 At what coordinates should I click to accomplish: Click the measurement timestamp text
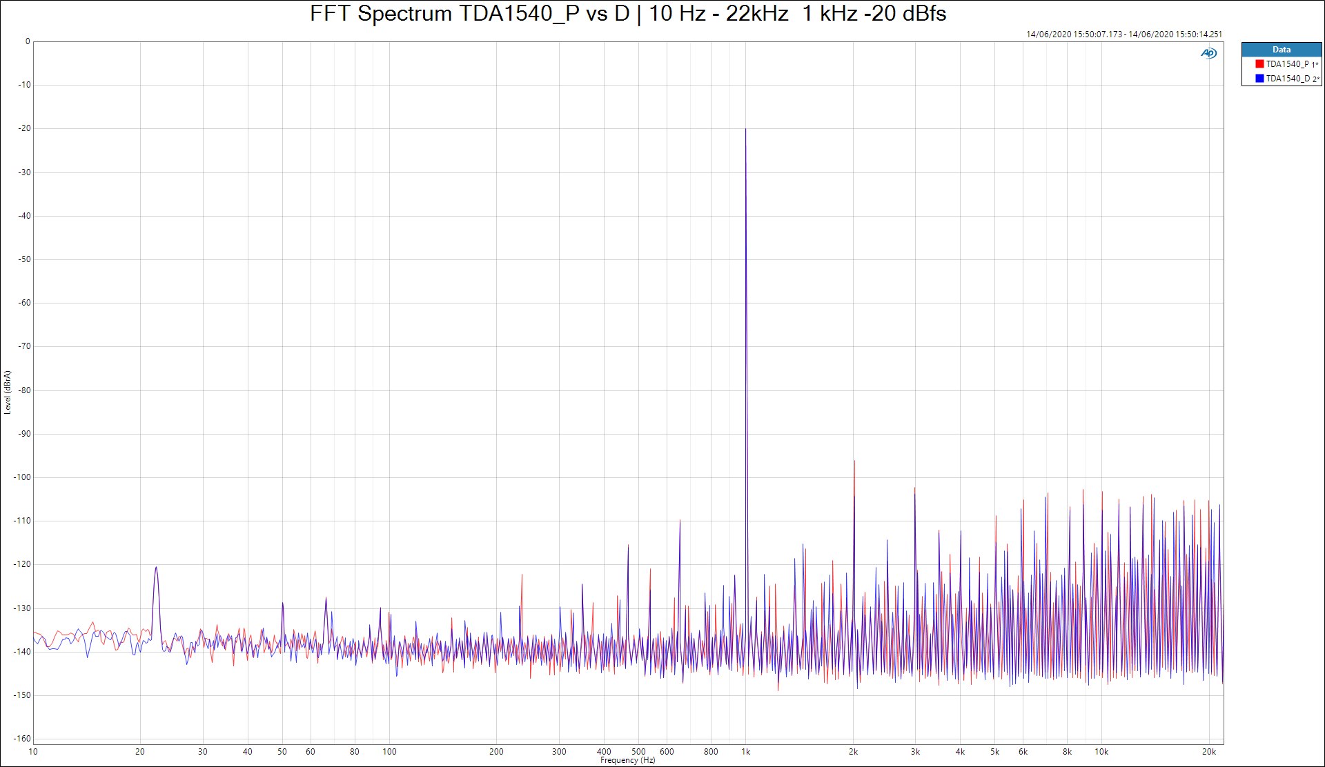tap(1123, 34)
